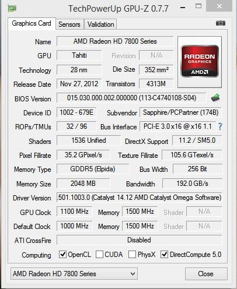Click the Driver Version field

[139, 198]
